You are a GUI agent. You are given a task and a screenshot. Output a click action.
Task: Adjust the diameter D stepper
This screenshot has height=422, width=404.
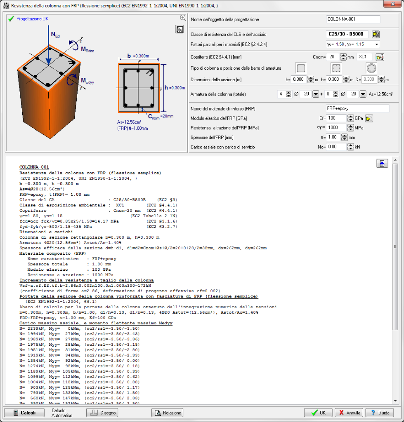click(x=381, y=80)
